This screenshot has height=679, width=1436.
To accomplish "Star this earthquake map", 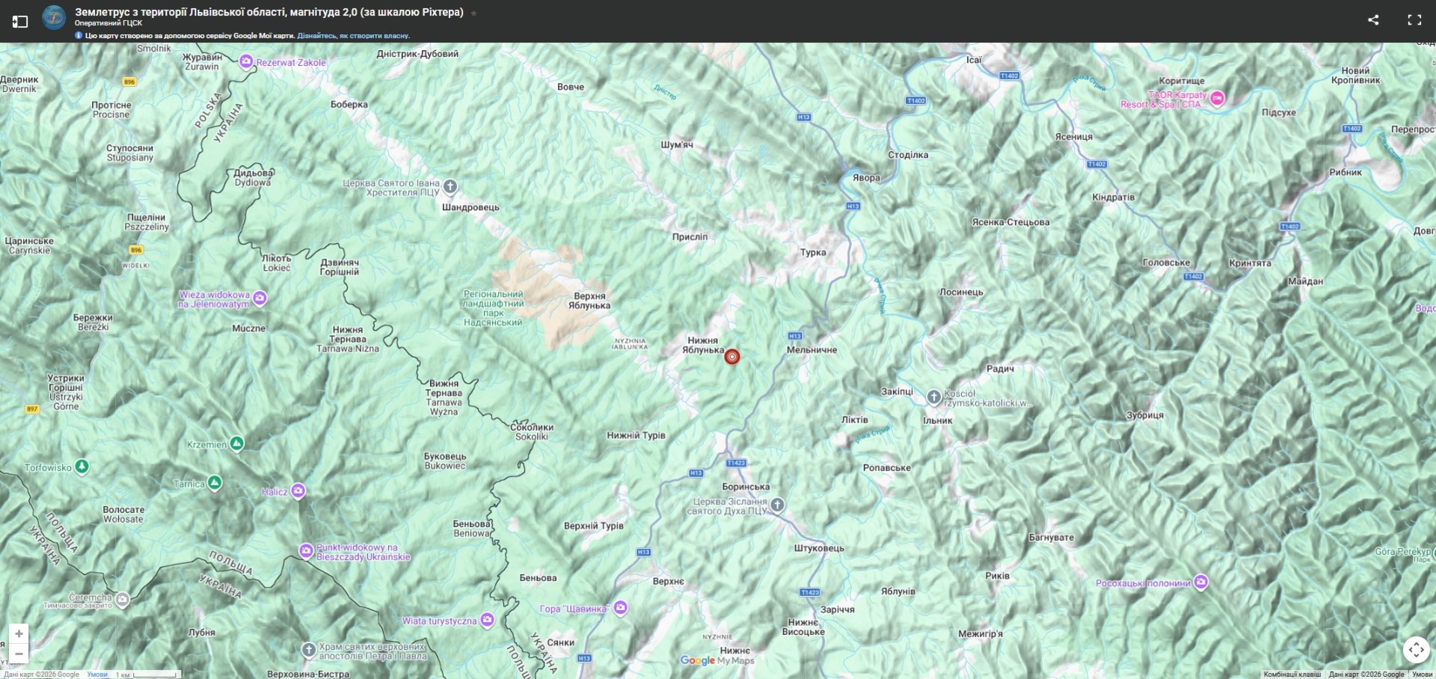I will pos(473,13).
